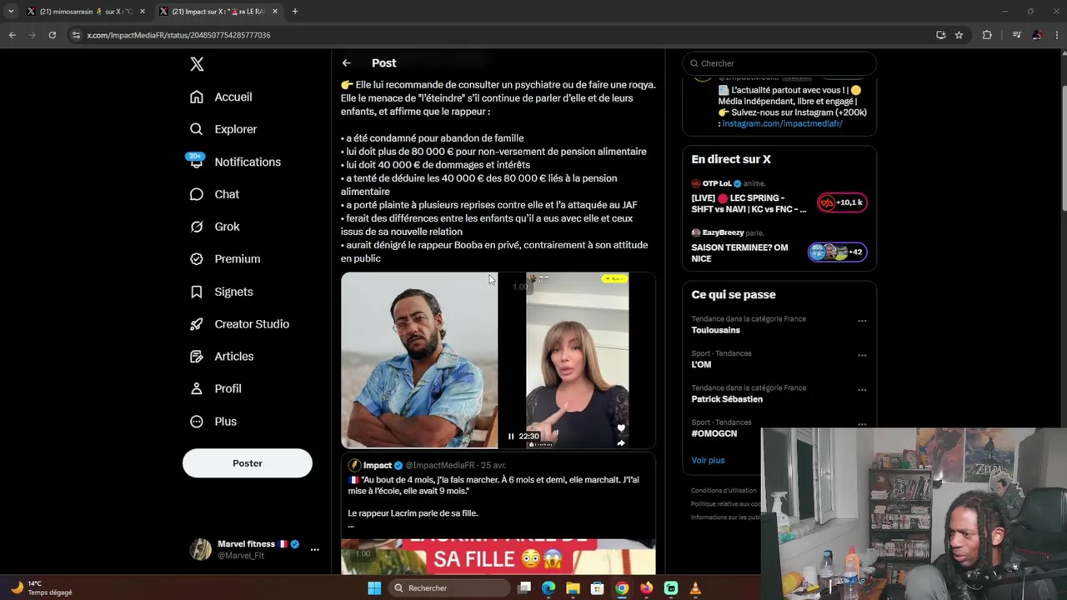Screen dimensions: 1067x600
Task: Open options for L'OM trend
Action: tap(862, 355)
